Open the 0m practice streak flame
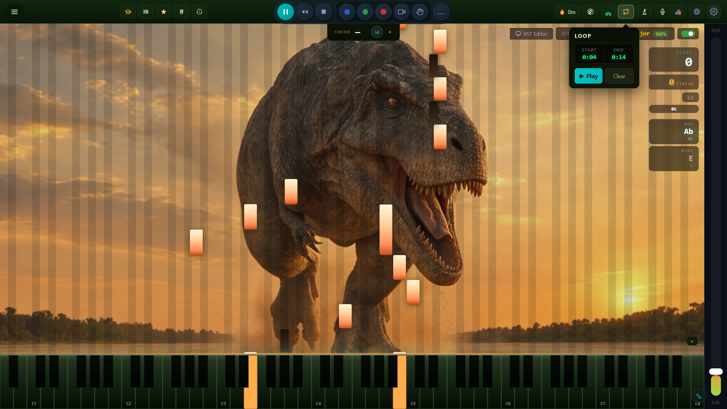 (567, 12)
